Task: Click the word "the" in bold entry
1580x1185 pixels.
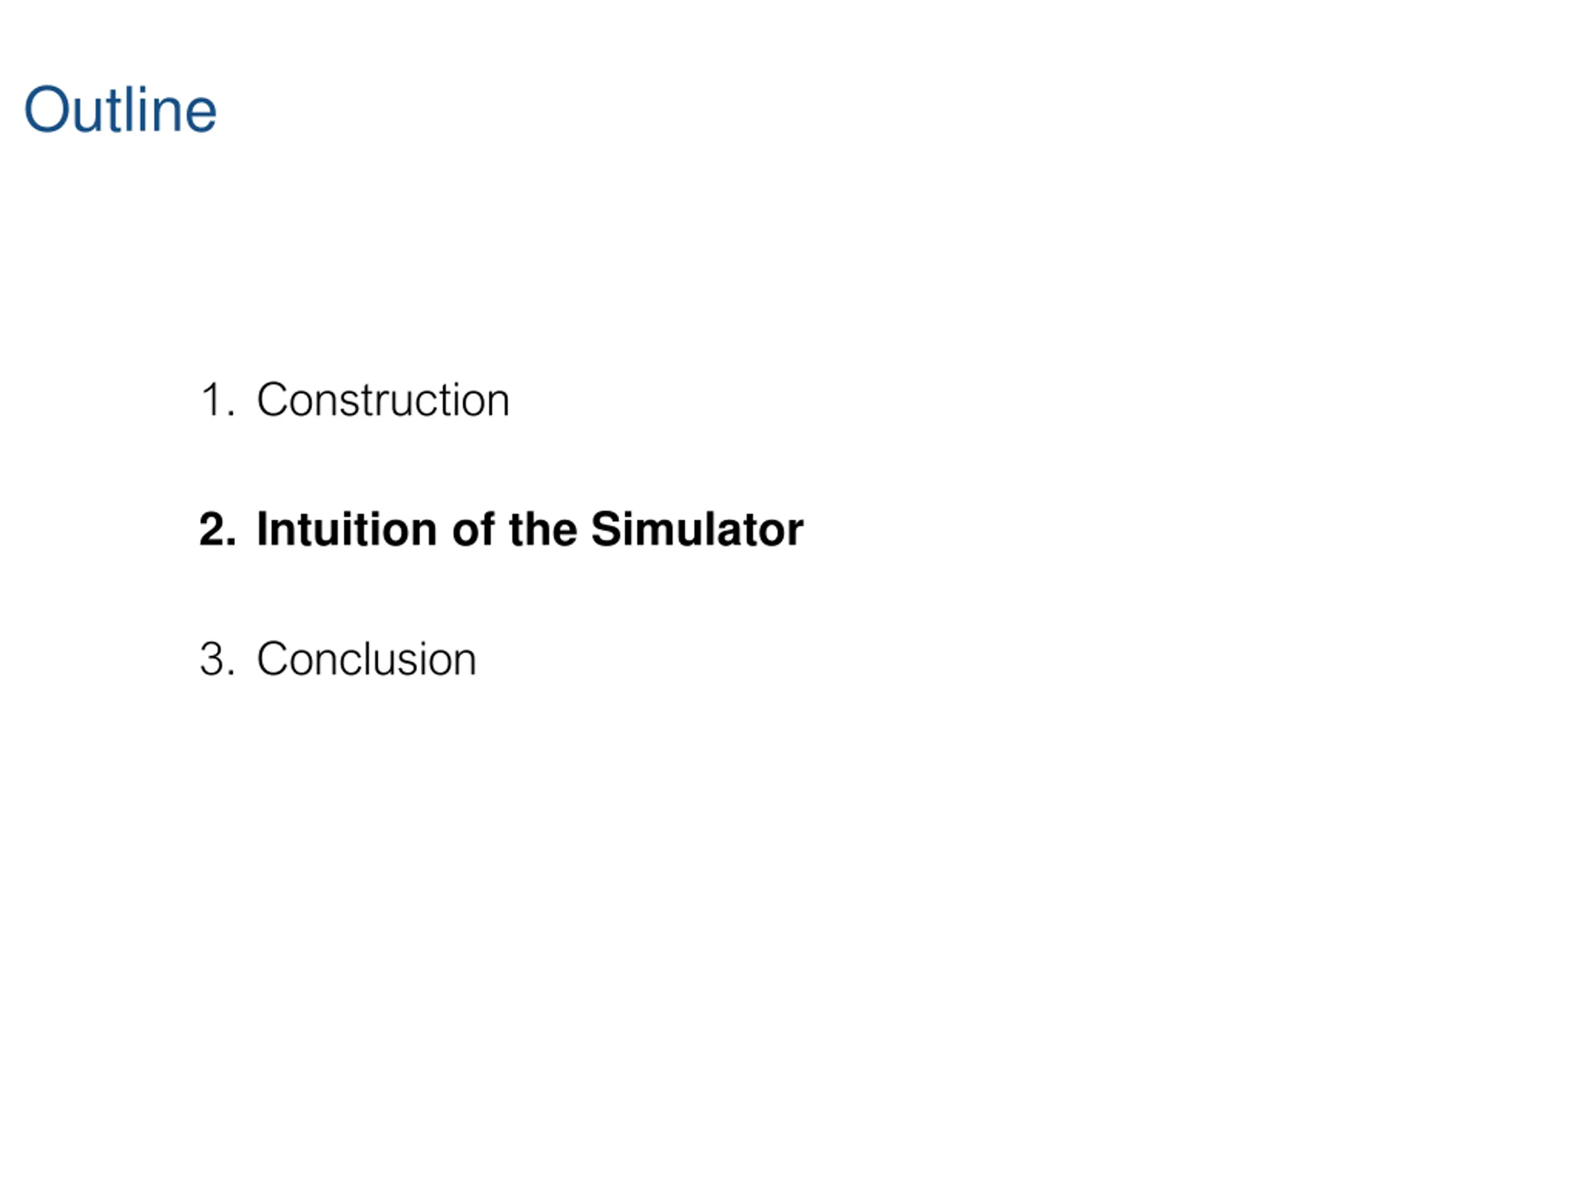Action: [543, 530]
